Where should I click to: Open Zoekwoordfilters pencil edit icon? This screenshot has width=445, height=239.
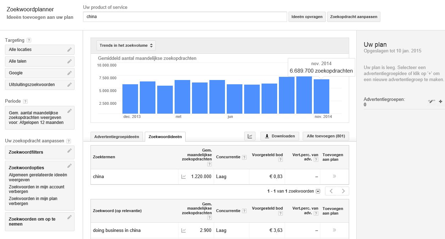click(x=70, y=150)
